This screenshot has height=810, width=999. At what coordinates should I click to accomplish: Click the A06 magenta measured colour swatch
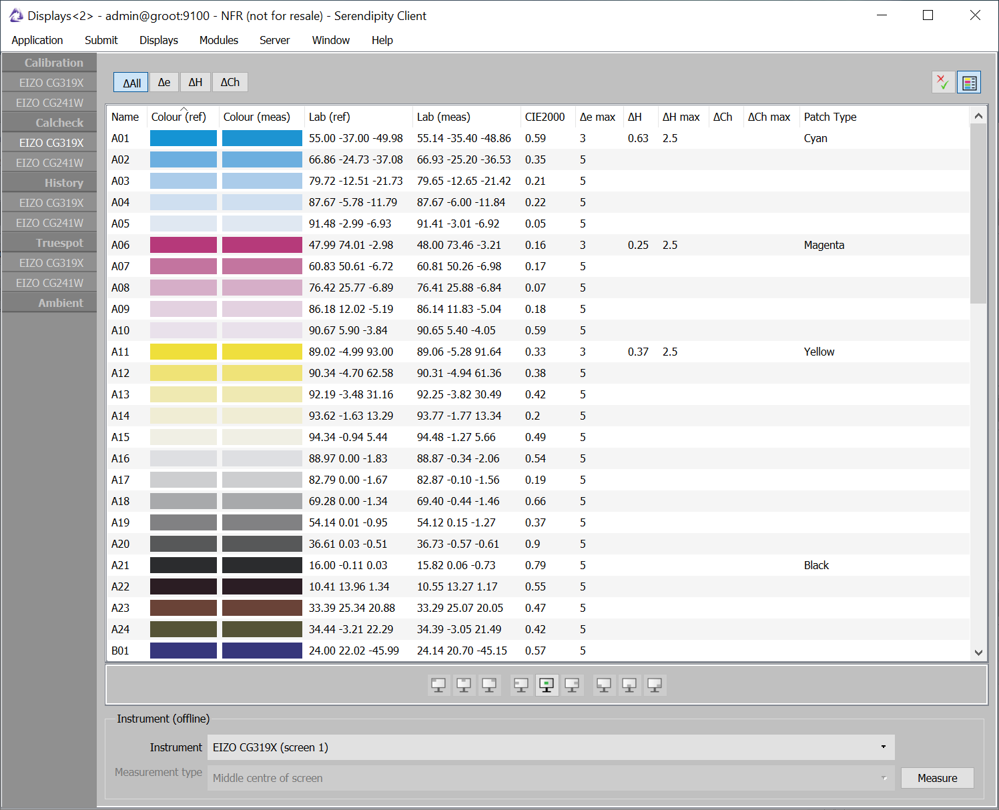262,245
